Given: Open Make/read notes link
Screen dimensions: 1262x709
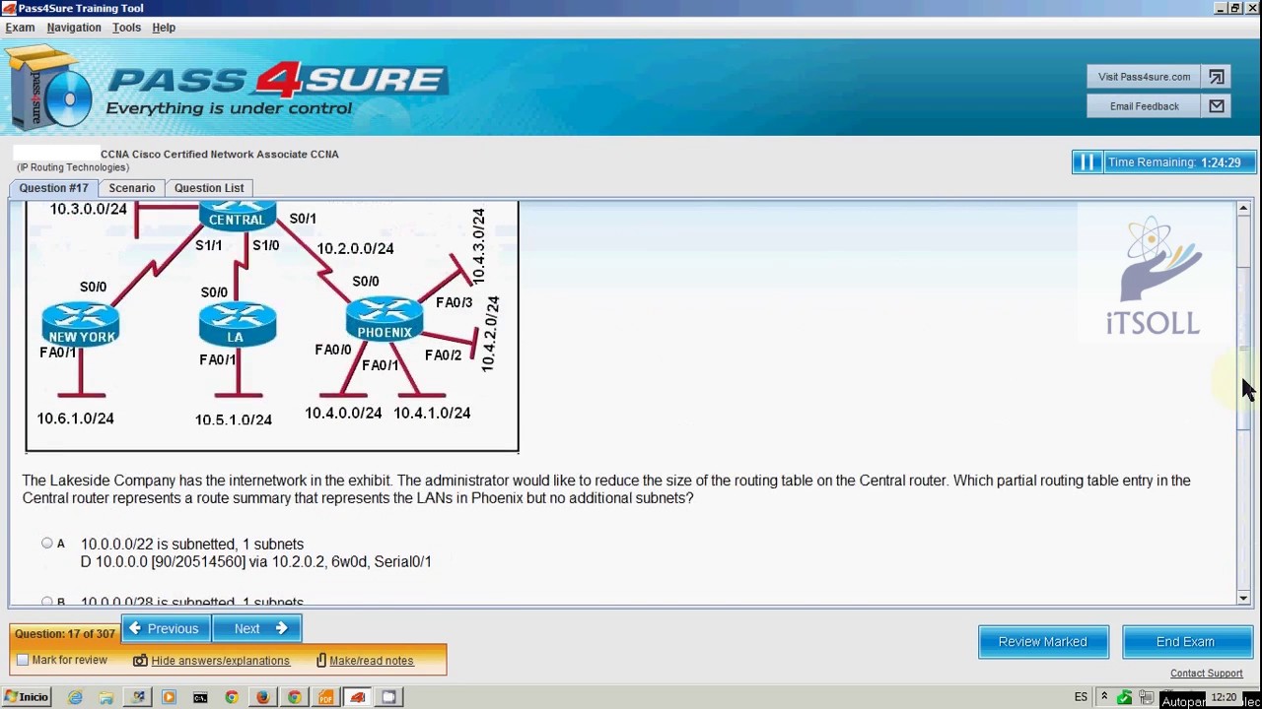Looking at the screenshot, I should click(x=372, y=661).
